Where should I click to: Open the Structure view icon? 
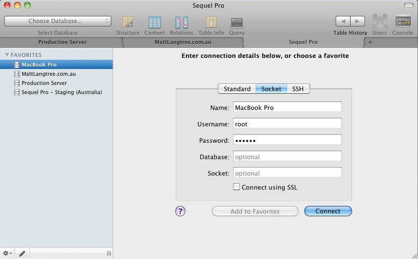[128, 22]
